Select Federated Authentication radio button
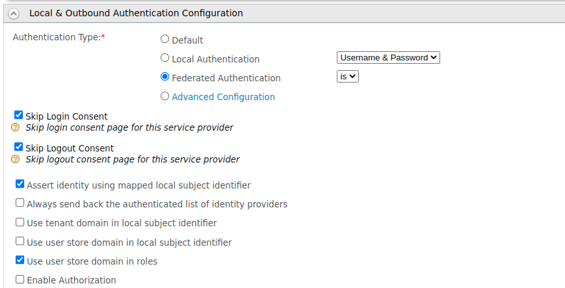 pos(164,77)
